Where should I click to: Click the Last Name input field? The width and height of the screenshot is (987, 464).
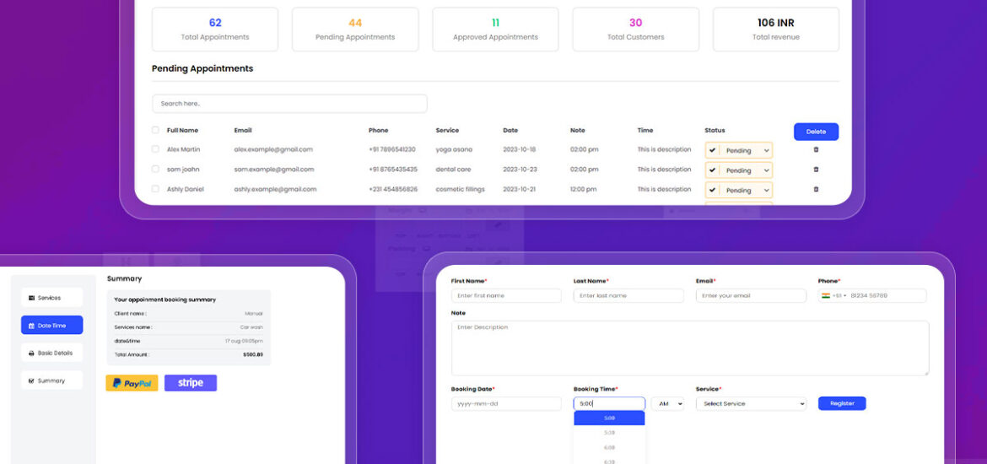pos(628,296)
